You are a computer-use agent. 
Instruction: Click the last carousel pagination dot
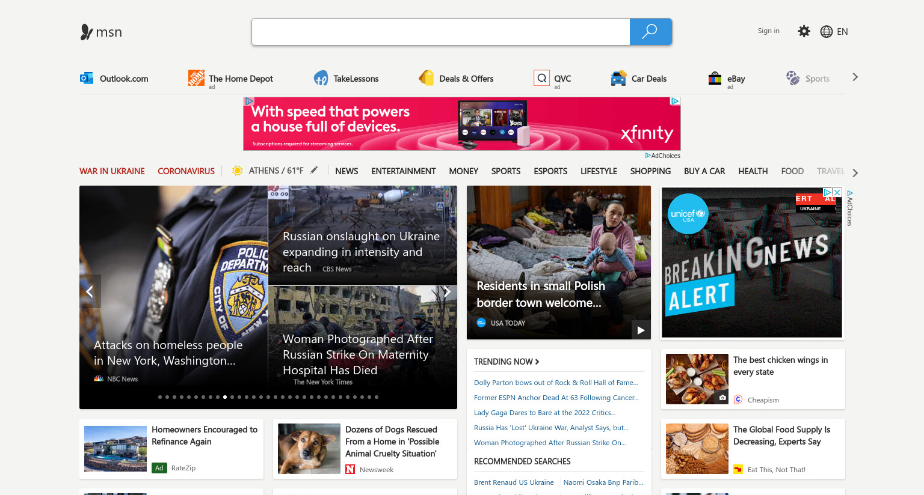pyautogui.click(x=377, y=397)
